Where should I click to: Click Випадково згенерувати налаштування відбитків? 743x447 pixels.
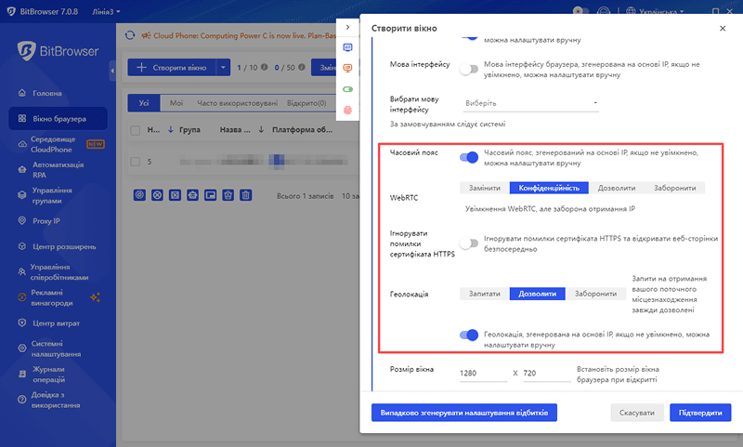tap(463, 412)
